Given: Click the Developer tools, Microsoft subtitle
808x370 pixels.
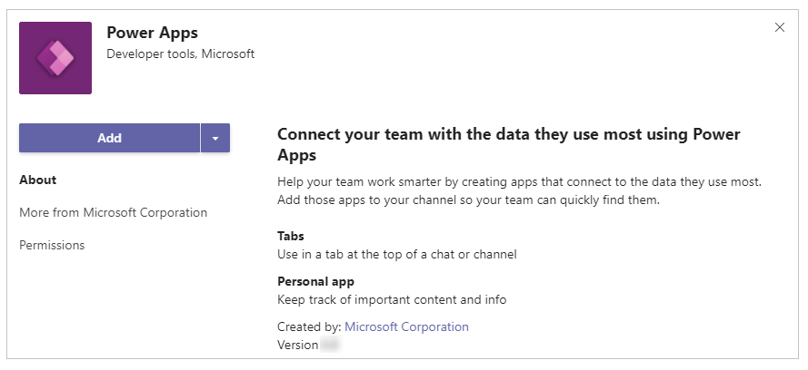Looking at the screenshot, I should (x=180, y=54).
